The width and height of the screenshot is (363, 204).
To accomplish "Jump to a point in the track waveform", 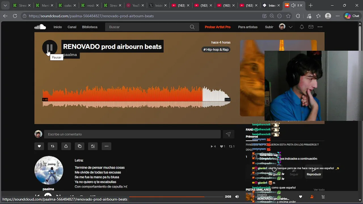I will 136,97.
